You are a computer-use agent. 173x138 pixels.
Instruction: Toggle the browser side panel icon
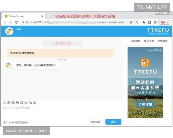[x=149, y=22]
